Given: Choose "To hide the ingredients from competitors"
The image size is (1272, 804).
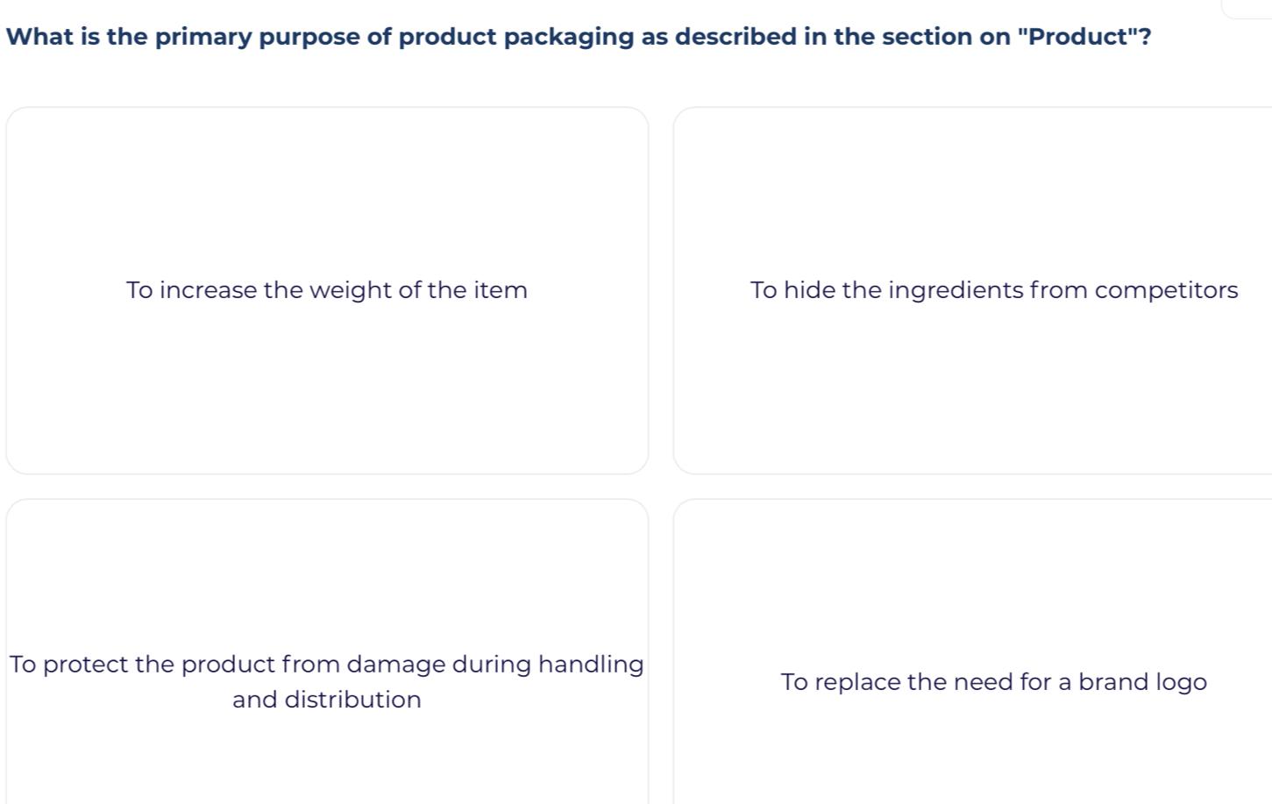Looking at the screenshot, I should pyautogui.click(x=993, y=290).
